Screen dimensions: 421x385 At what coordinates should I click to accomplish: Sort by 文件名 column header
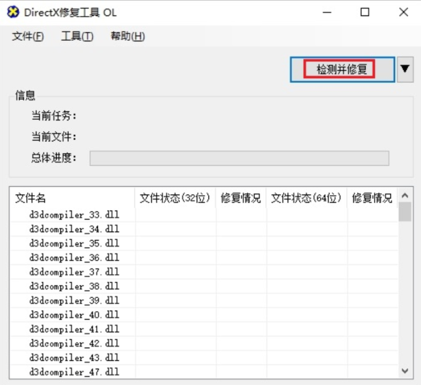[x=72, y=198]
